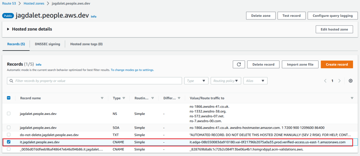Open the Routing policy filter dropdown
360x156 pixels.
pos(226,81)
